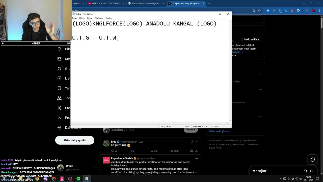Open the Chrome extensions puzzle icon
This screenshot has width=323, height=182.
298,11
